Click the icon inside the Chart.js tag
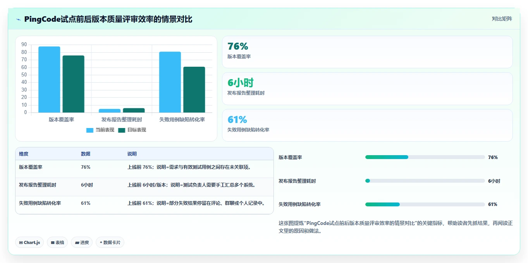 (21, 243)
